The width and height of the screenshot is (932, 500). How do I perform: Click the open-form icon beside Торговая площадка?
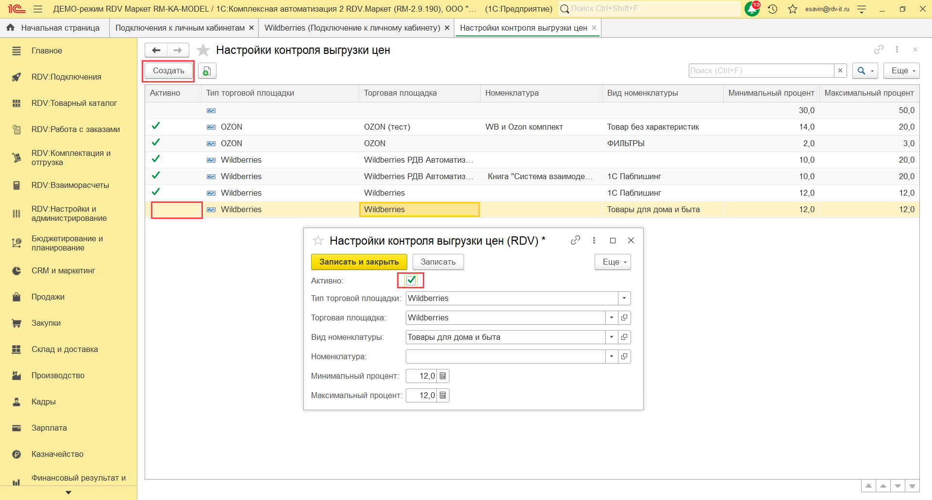[x=624, y=318]
